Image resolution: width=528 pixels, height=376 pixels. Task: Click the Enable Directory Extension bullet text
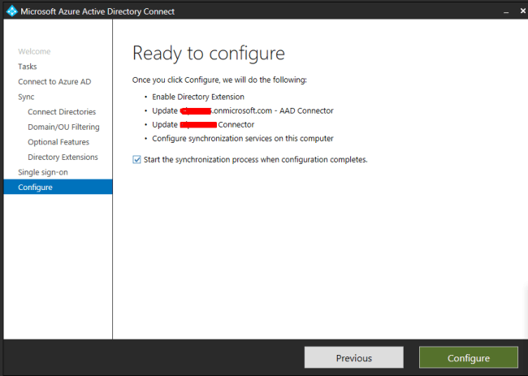pyautogui.click(x=198, y=97)
